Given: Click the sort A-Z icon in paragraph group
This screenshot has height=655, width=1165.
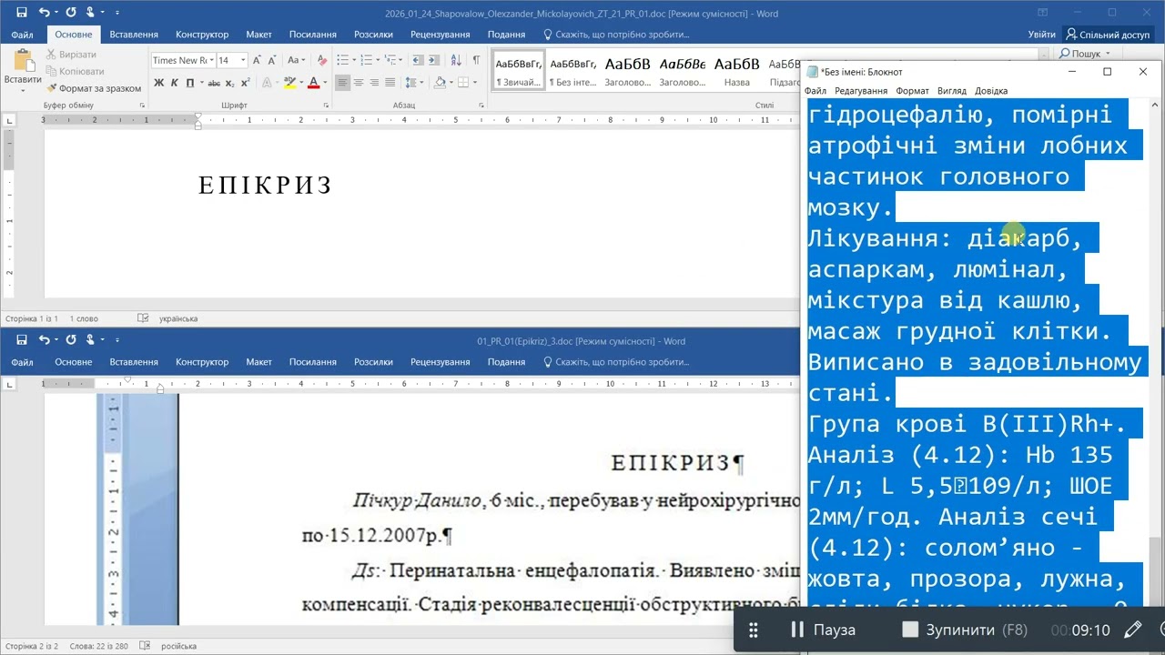Looking at the screenshot, I should coord(457,60).
